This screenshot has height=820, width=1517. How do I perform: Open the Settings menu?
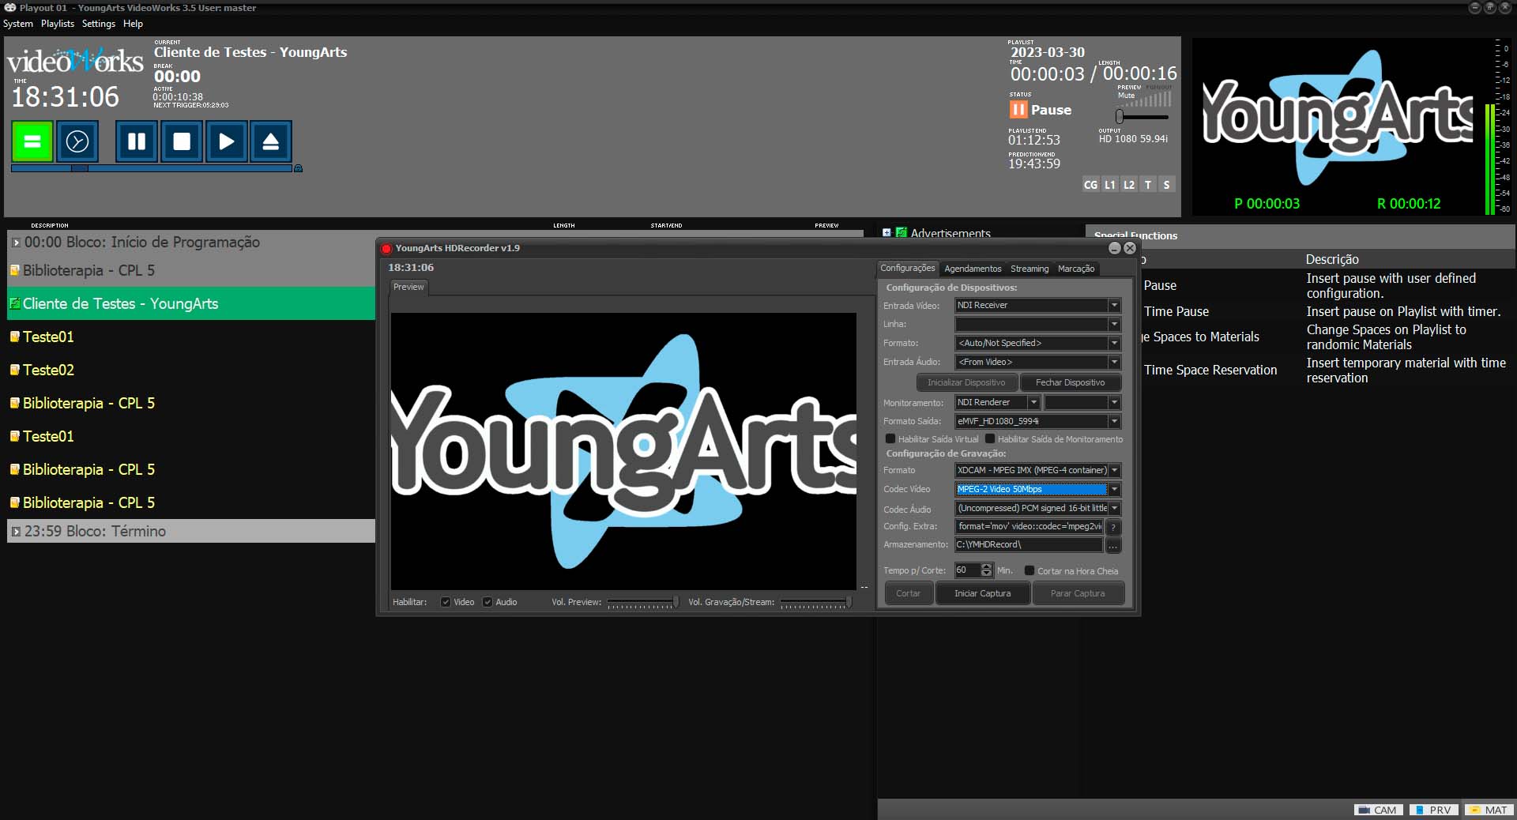tap(98, 24)
